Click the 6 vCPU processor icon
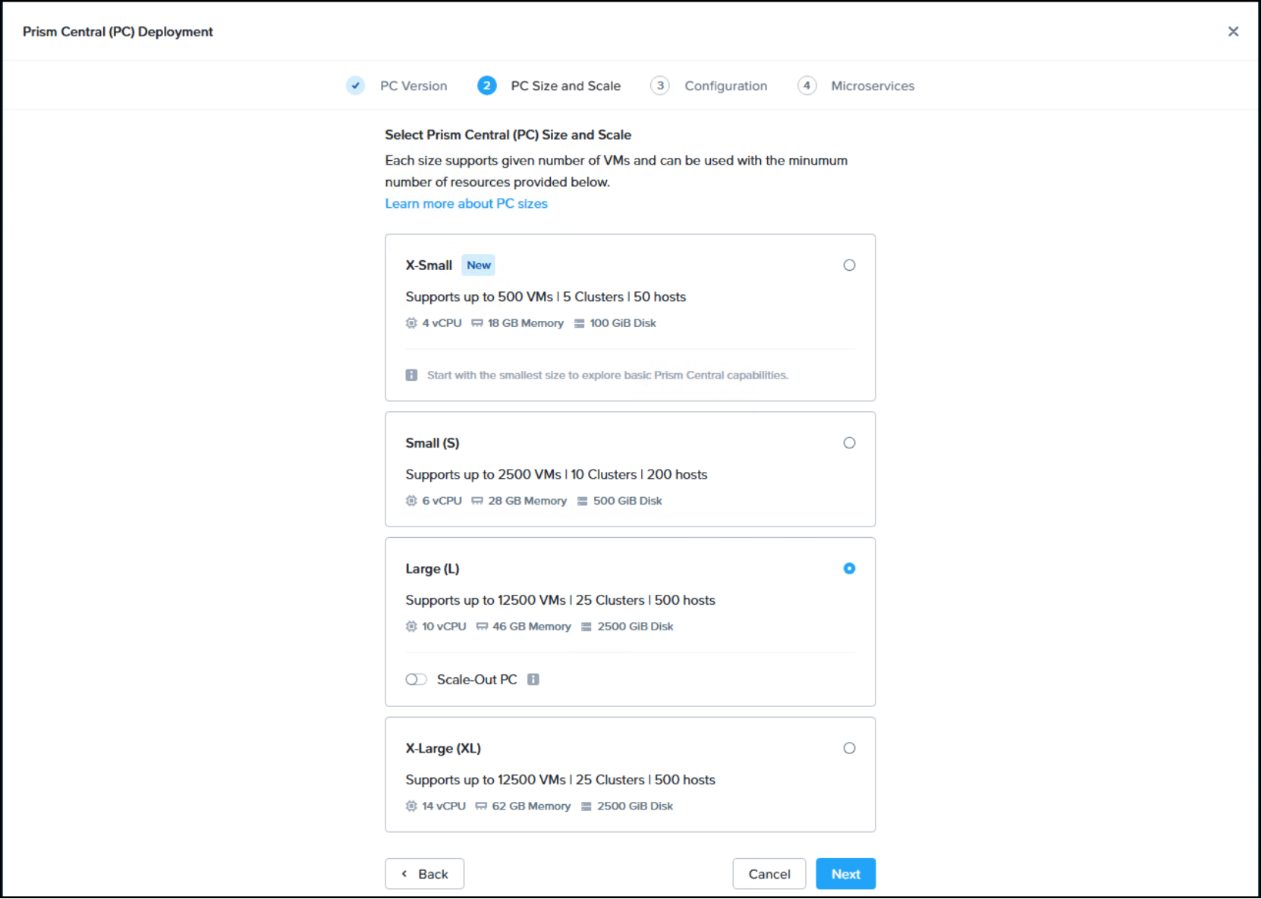Viewport: 1261px width, 899px height. [411, 501]
